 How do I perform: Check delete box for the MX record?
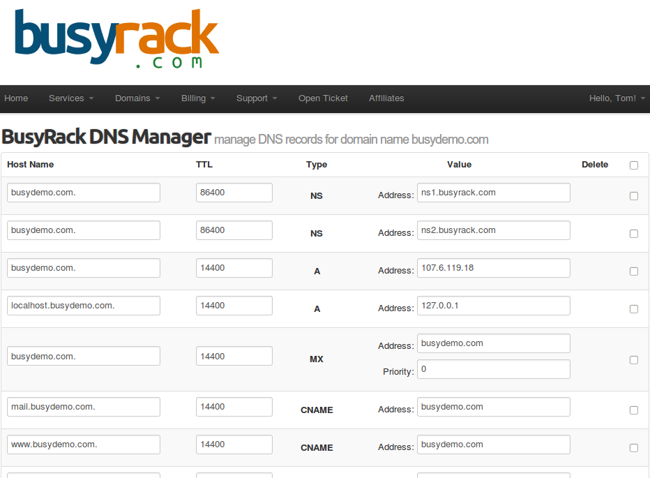(634, 360)
